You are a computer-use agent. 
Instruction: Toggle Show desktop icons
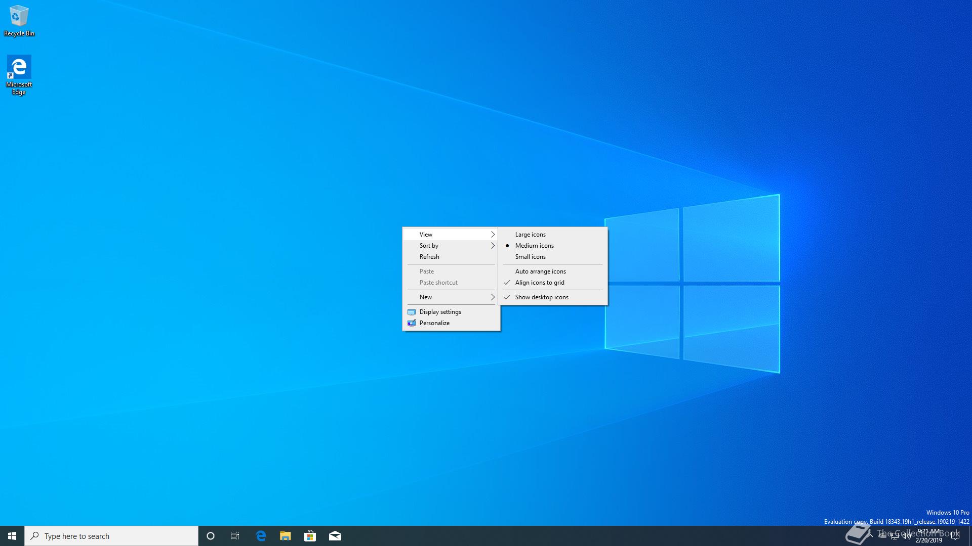(x=541, y=297)
